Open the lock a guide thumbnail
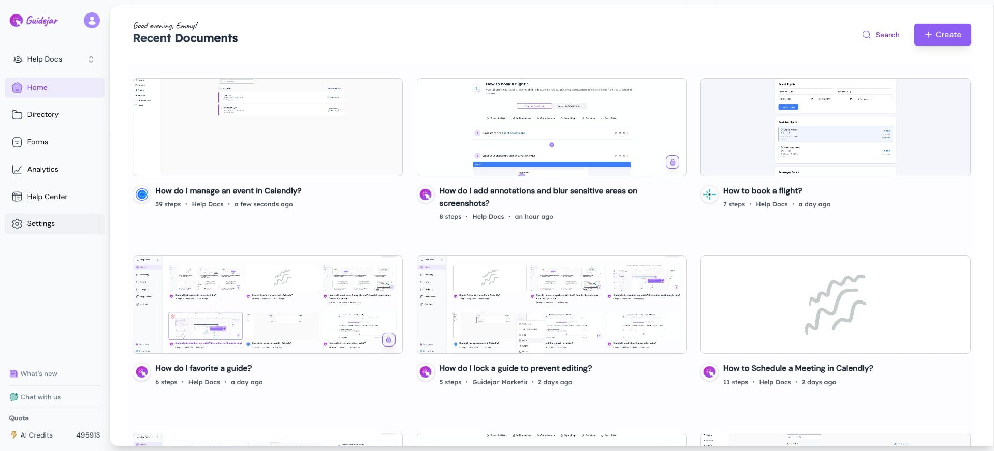 point(551,305)
